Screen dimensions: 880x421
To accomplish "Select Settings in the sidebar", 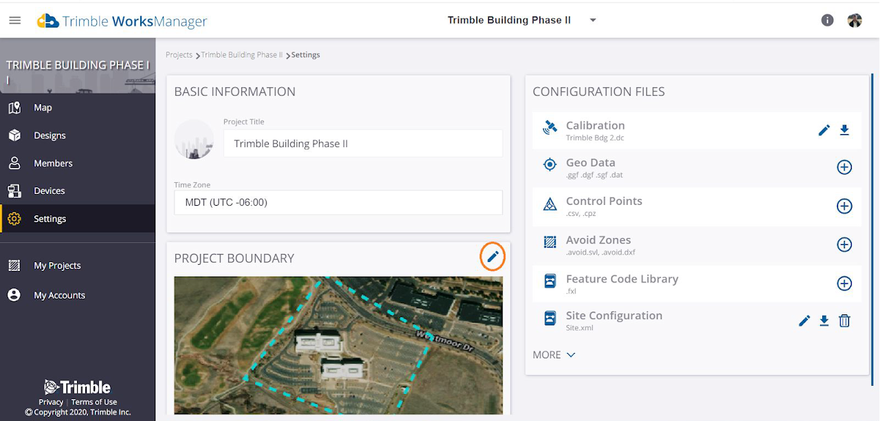I will 78,219.
